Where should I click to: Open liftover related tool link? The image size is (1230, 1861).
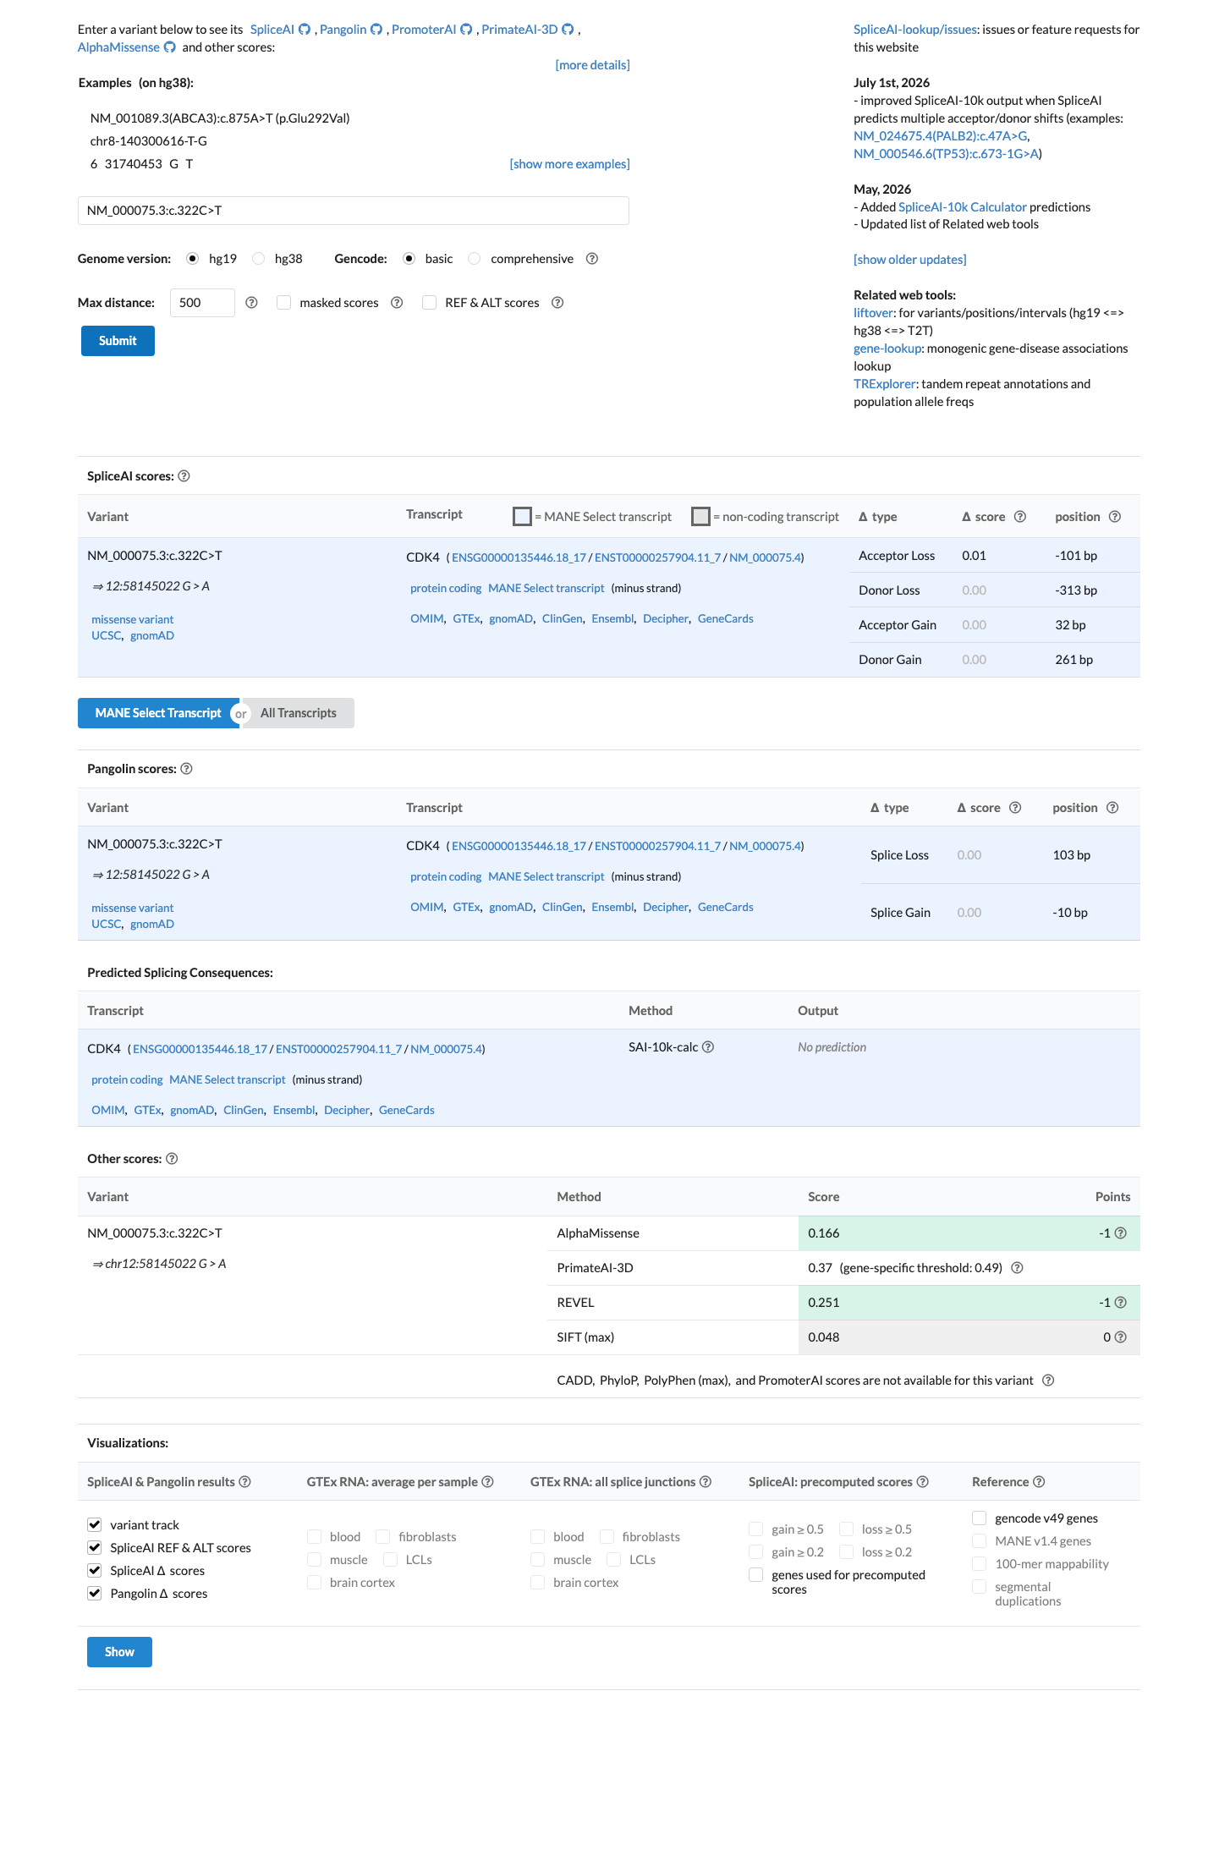[874, 313]
